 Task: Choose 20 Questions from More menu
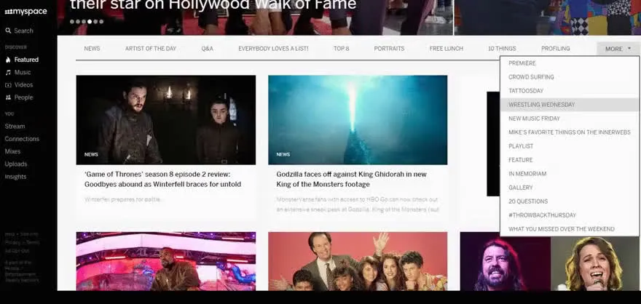569,201
